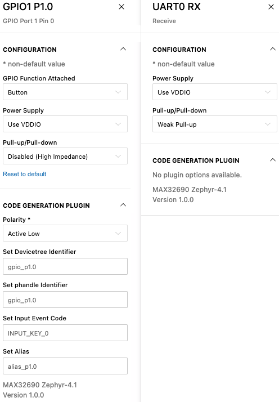Focus the Set Devicetree Identifier field

pyautogui.click(x=65, y=266)
